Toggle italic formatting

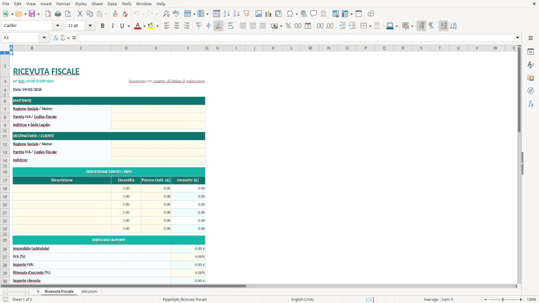pos(112,26)
